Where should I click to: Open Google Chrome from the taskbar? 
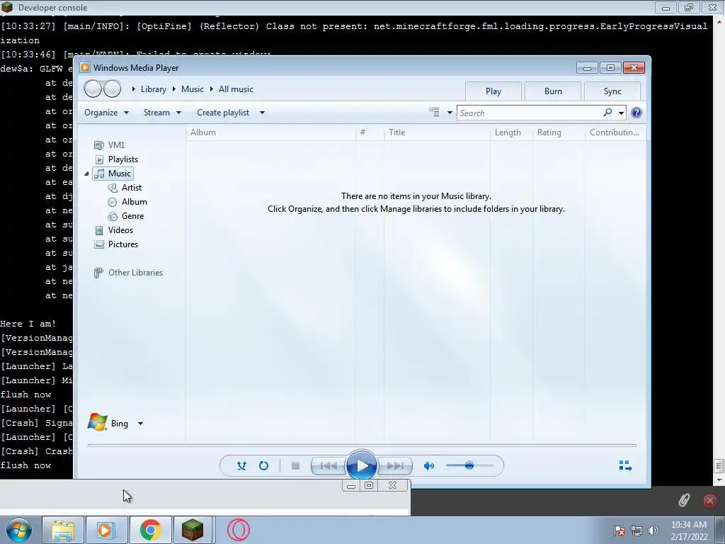150,530
